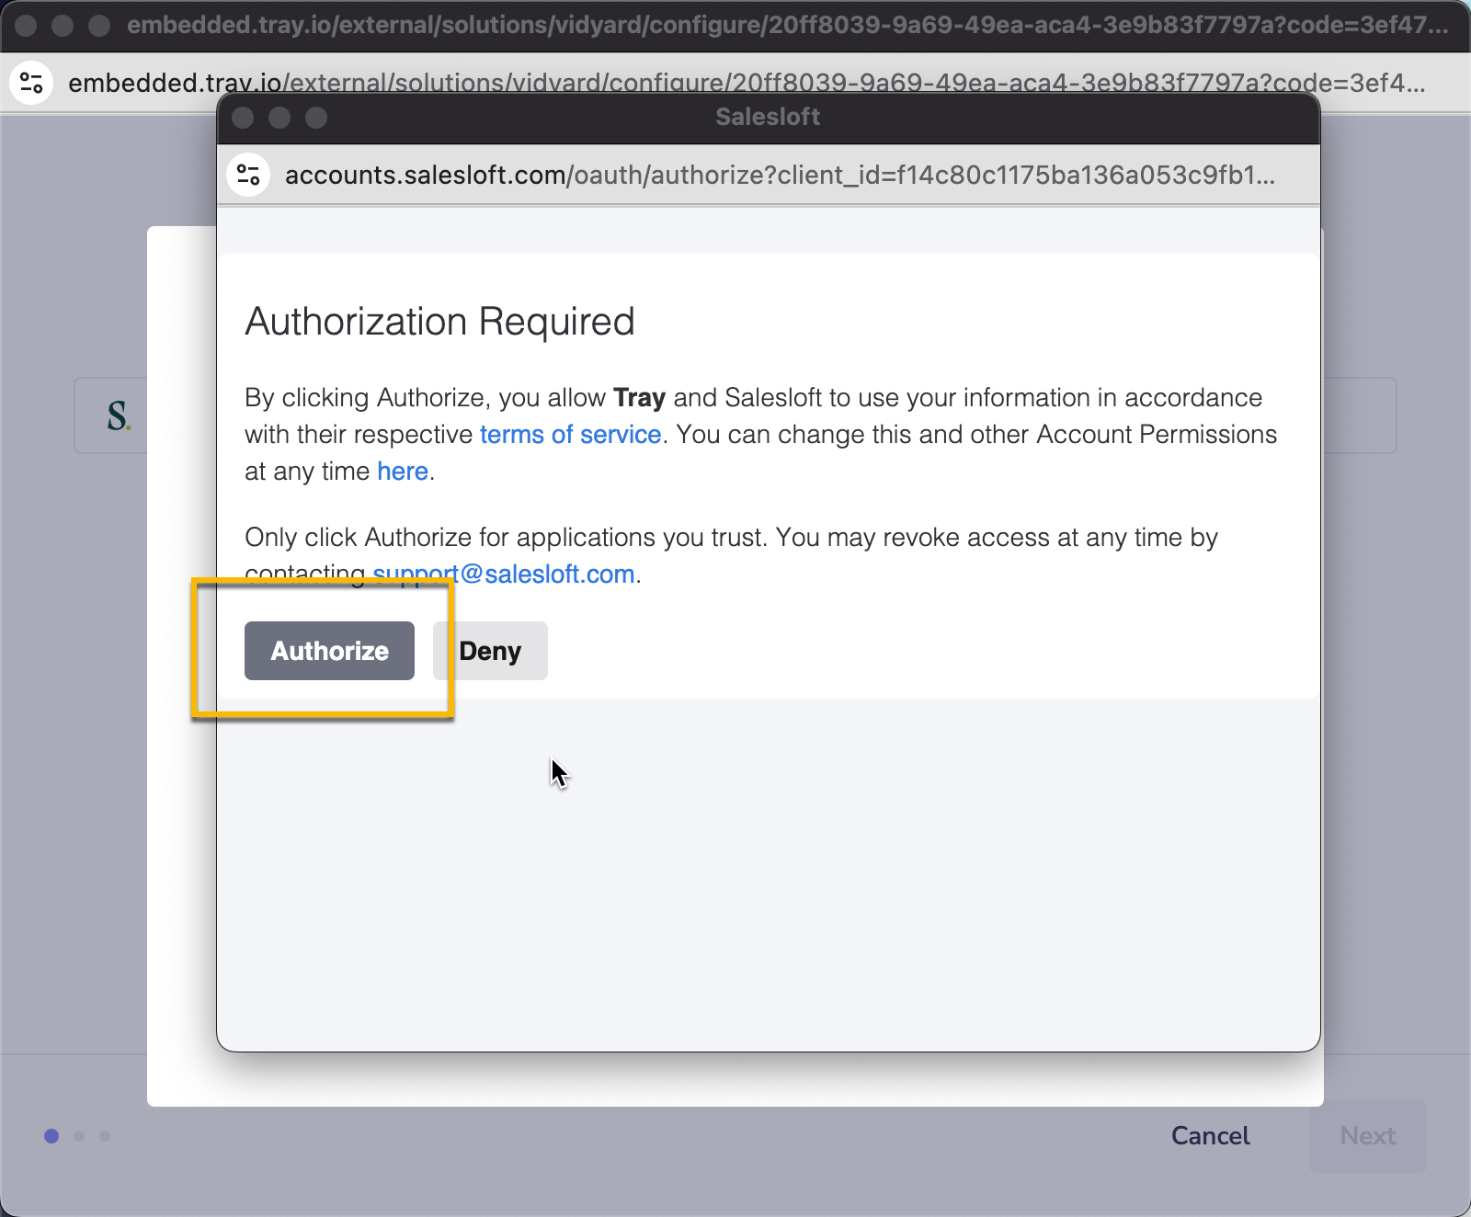Close the Salesloft popup window
Screen dimensions: 1471x1217
point(243,118)
